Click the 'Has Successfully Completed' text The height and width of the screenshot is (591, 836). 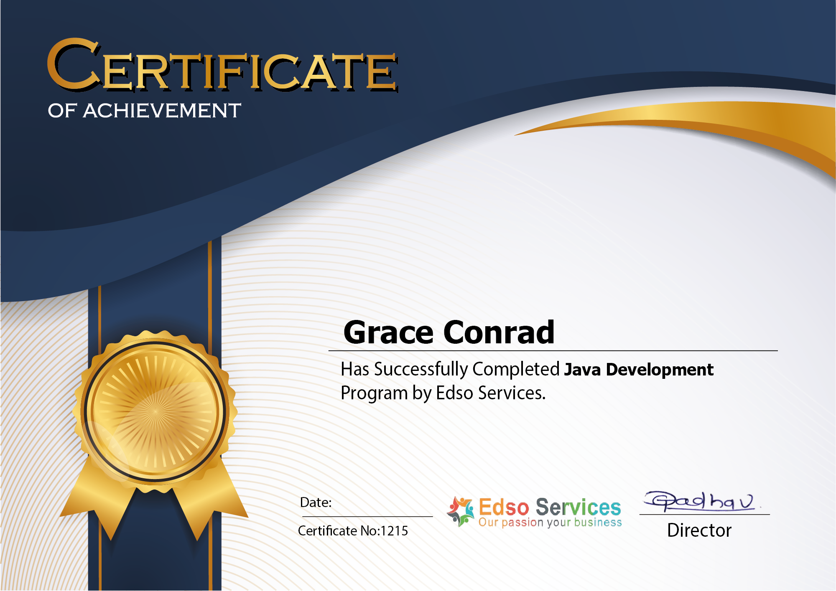click(450, 369)
